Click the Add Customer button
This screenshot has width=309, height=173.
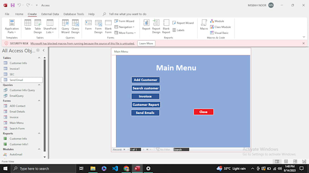tap(145, 80)
